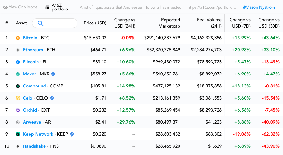The image size is (283, 155).
Task: Click Handshake 30D change -43.90%
Action: [271, 146]
